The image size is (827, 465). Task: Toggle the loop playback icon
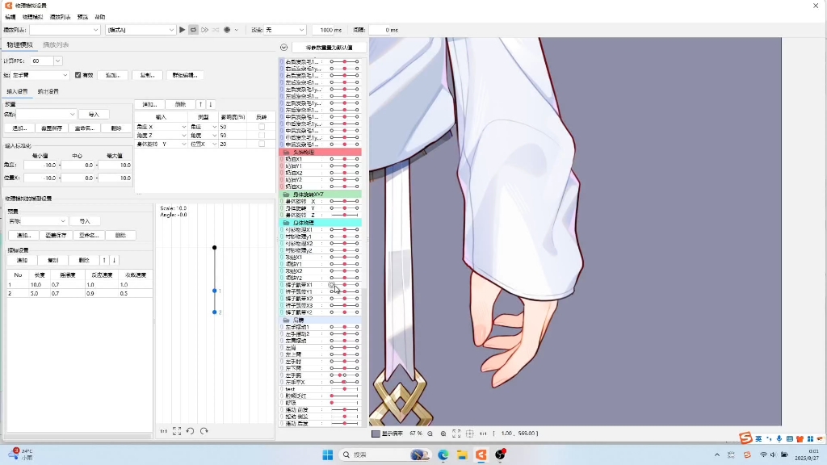tap(193, 30)
